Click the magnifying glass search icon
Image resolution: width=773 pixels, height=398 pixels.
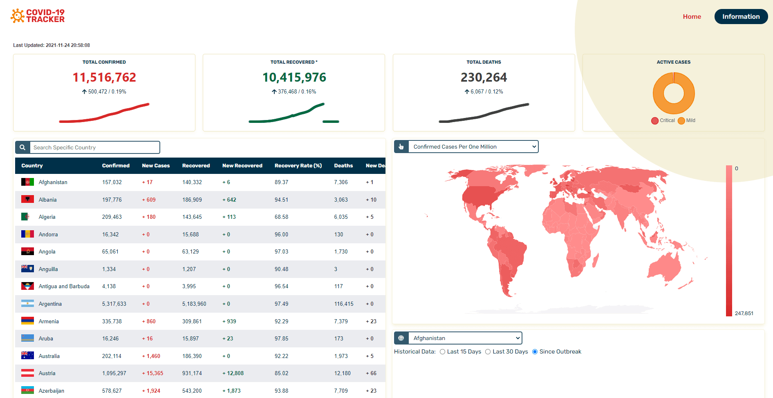[x=22, y=147]
